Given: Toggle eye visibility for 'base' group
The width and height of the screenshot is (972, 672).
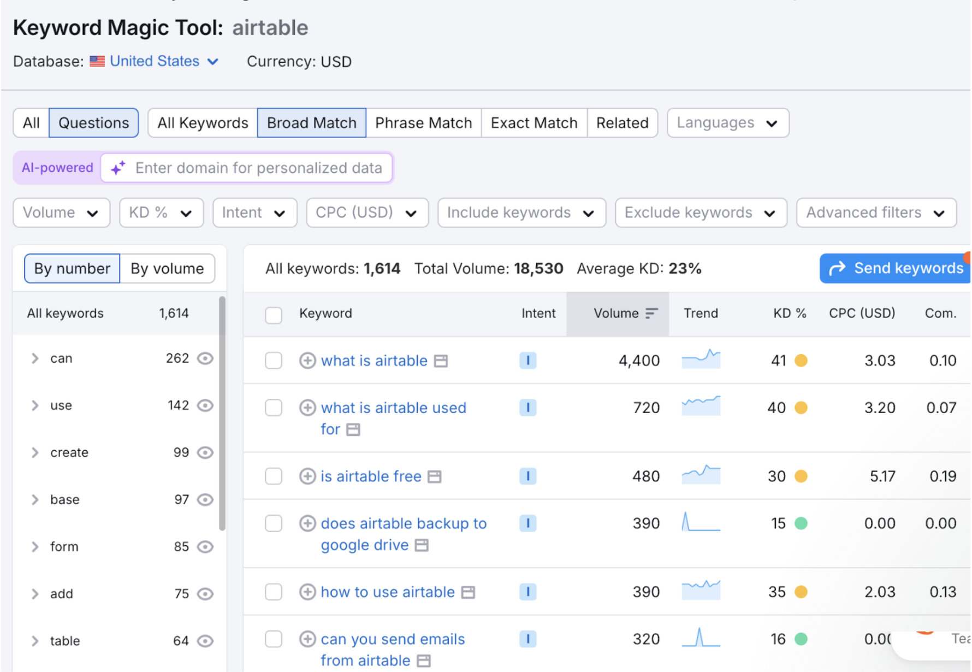Looking at the screenshot, I should coord(205,499).
